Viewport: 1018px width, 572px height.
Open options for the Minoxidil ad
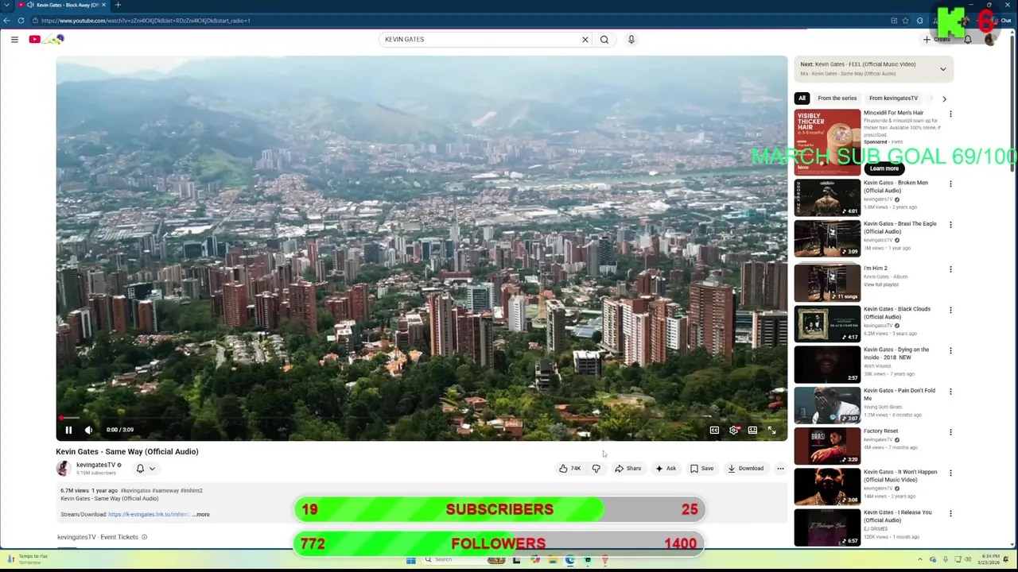(x=950, y=114)
